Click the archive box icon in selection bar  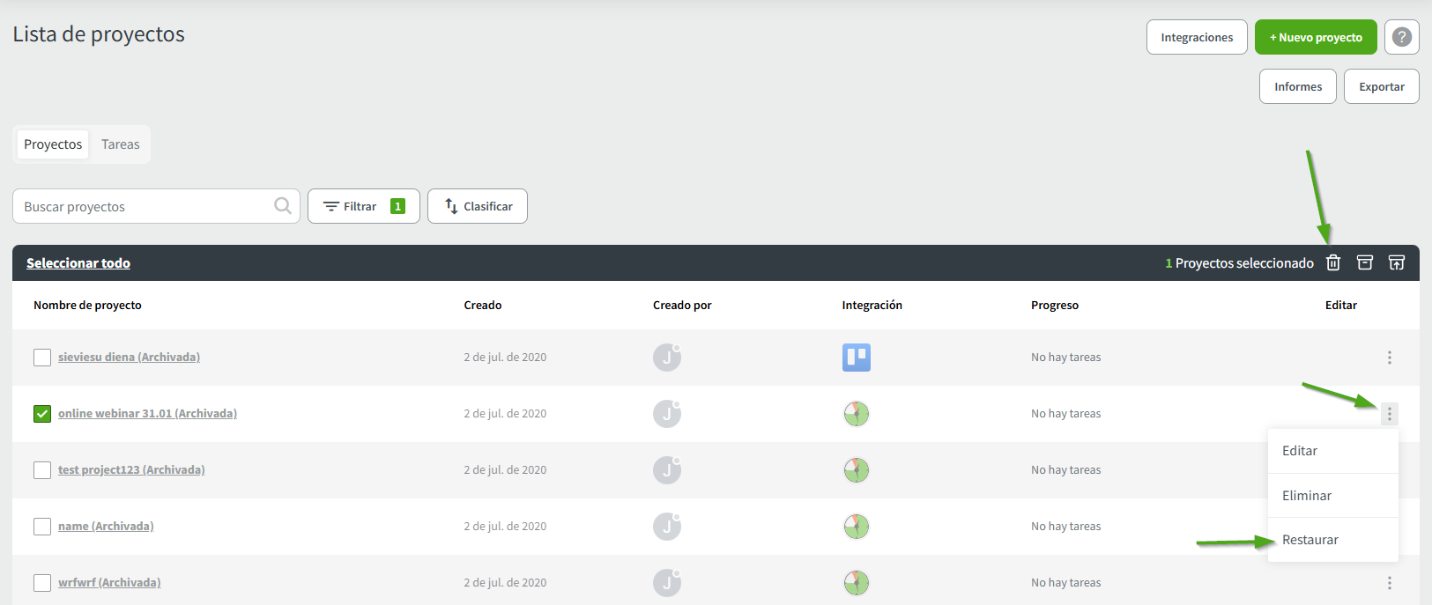pyautogui.click(x=1365, y=262)
